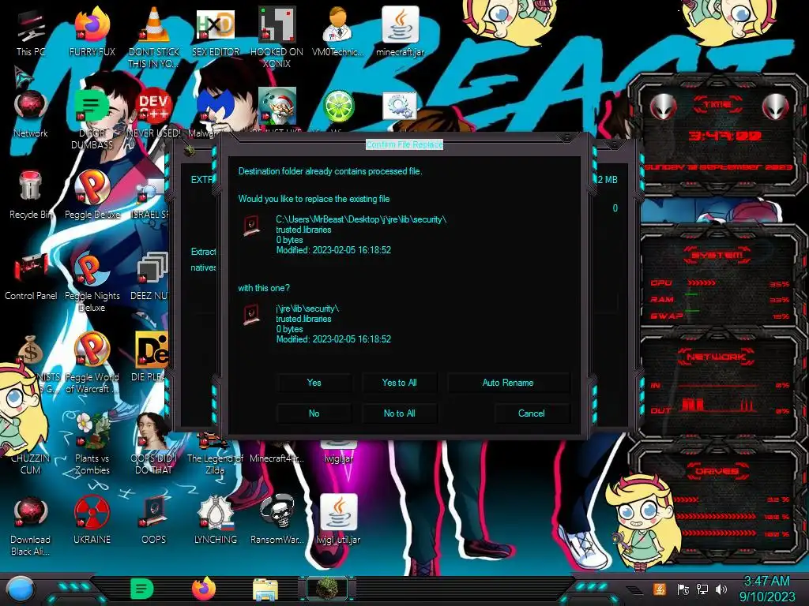Click No in the replace dialog
The width and height of the screenshot is (809, 606).
(x=314, y=413)
